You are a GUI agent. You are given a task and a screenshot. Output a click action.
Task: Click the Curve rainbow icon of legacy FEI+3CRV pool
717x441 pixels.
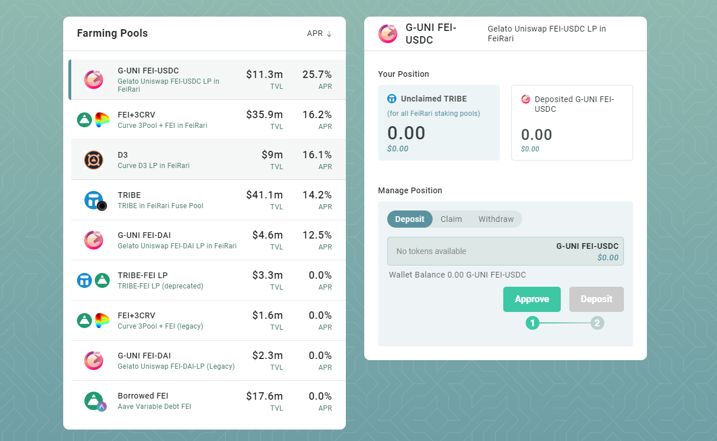click(x=102, y=321)
